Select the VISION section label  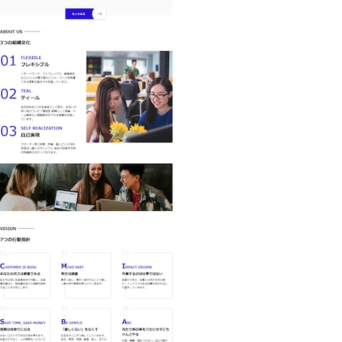point(8,229)
